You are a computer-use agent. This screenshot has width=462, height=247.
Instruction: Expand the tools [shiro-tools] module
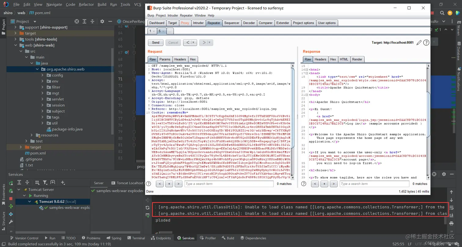(x=15, y=39)
